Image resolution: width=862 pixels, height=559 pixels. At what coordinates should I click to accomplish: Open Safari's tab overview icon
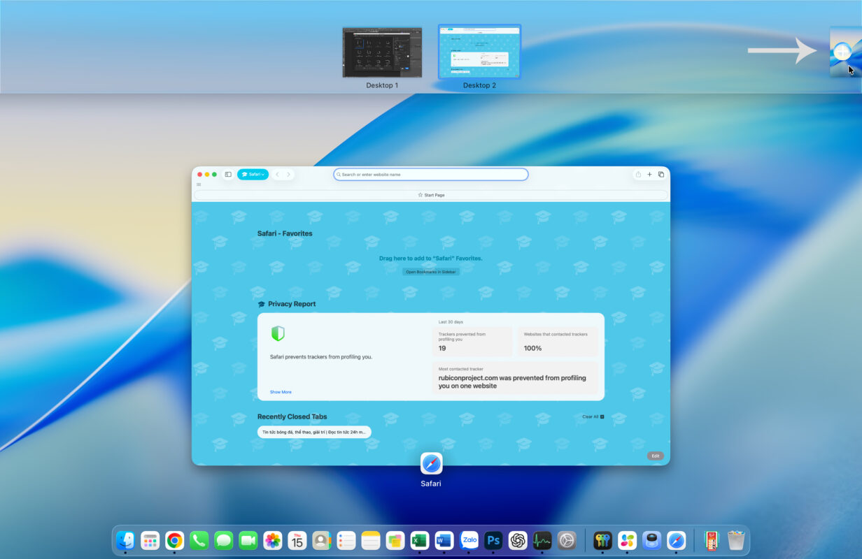point(661,175)
